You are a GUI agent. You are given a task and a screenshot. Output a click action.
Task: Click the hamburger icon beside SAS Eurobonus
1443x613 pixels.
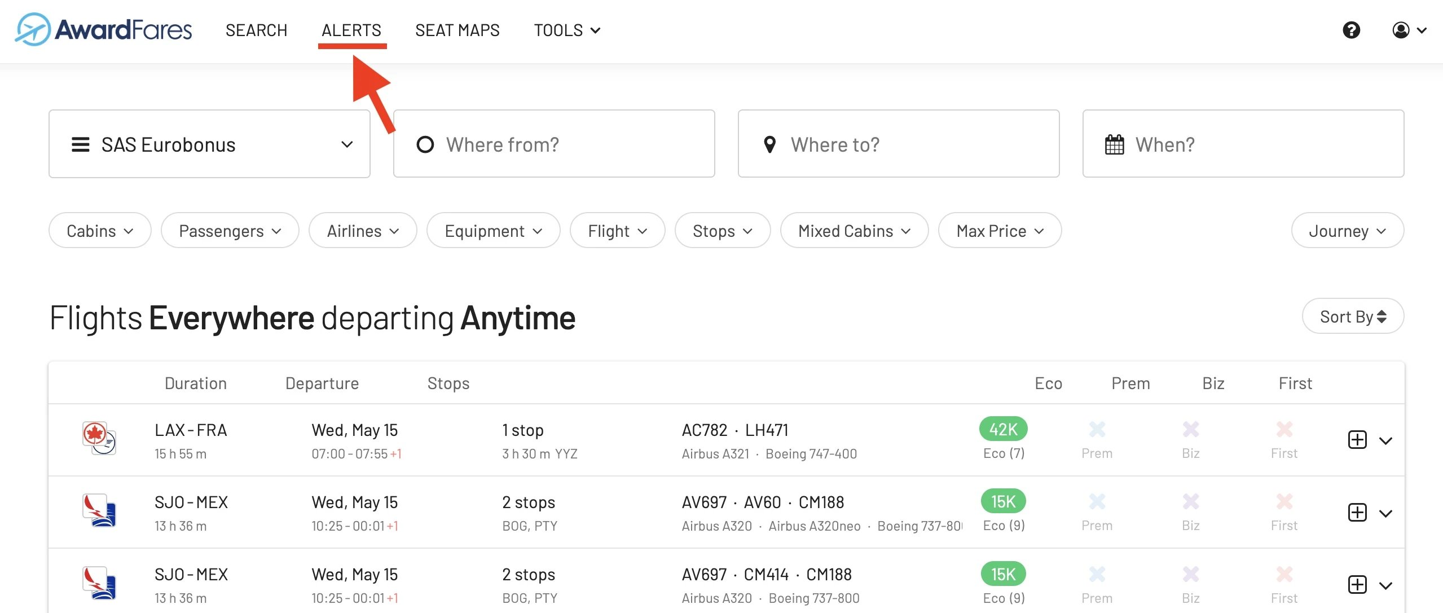point(81,144)
